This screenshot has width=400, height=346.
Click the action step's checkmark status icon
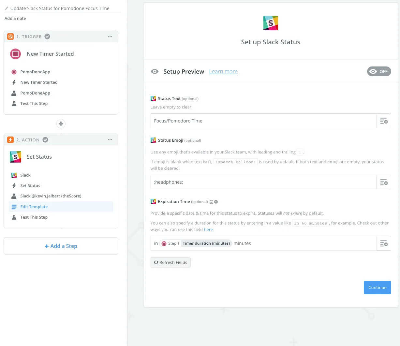[x=45, y=140]
